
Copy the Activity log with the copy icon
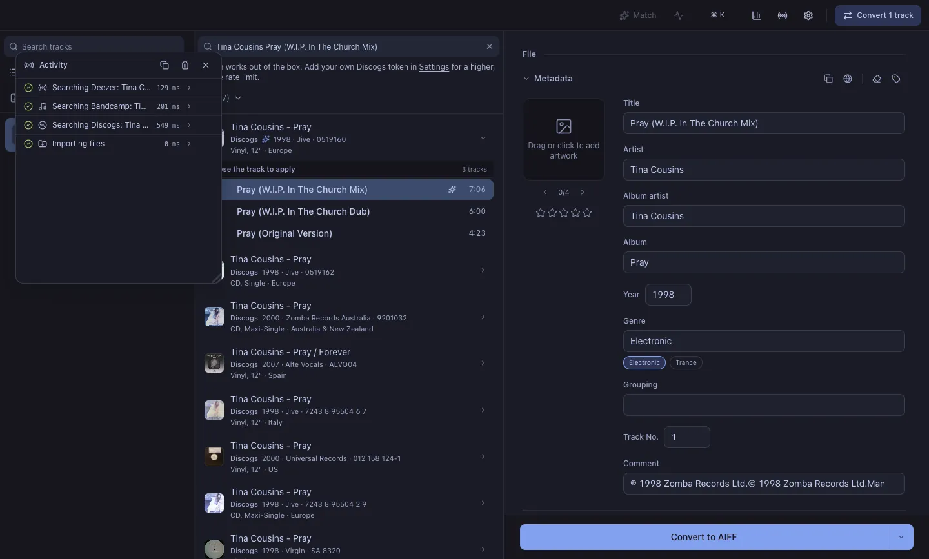pos(165,65)
